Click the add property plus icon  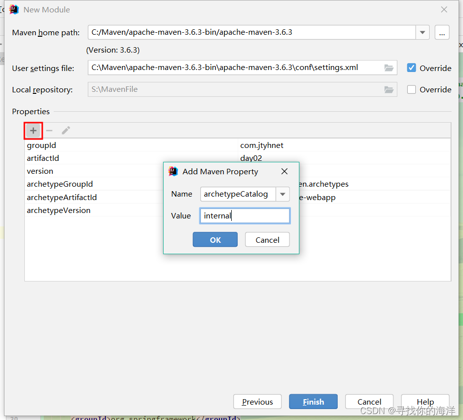33,131
